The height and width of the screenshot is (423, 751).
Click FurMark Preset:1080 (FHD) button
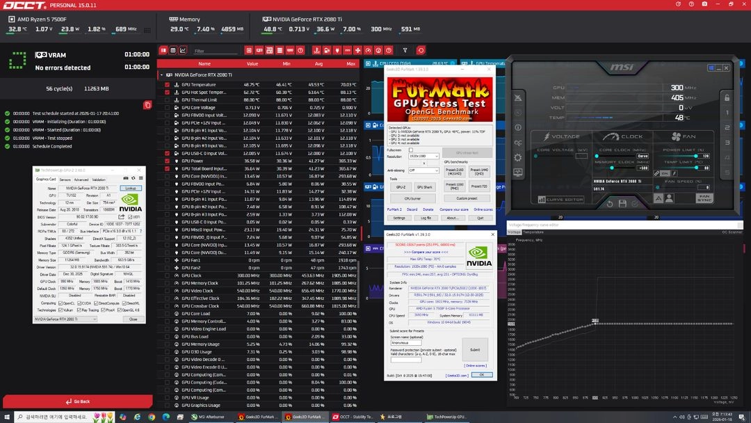tap(454, 186)
